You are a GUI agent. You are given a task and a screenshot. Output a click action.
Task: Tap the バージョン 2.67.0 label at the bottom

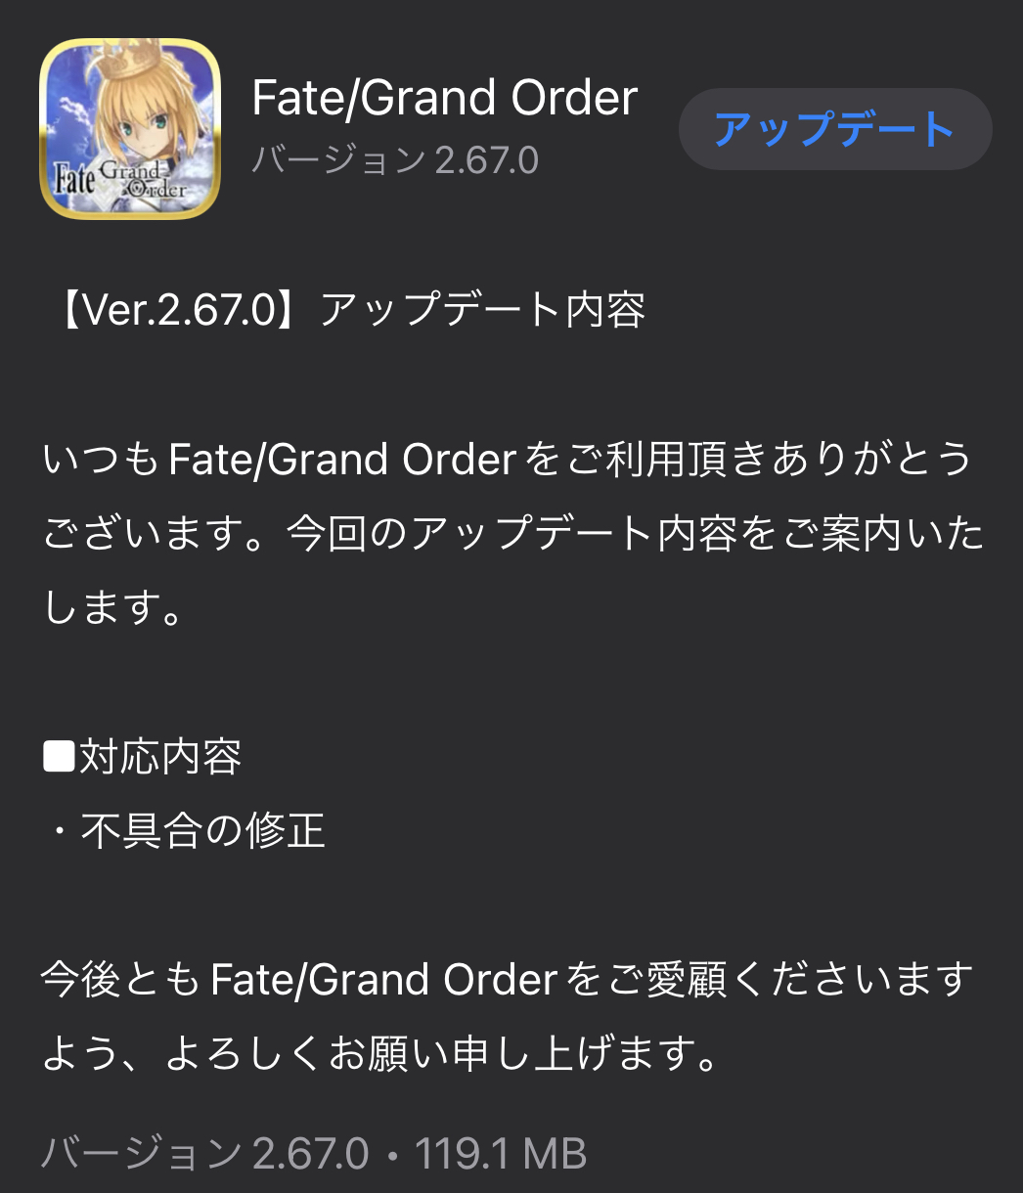click(x=205, y=1154)
